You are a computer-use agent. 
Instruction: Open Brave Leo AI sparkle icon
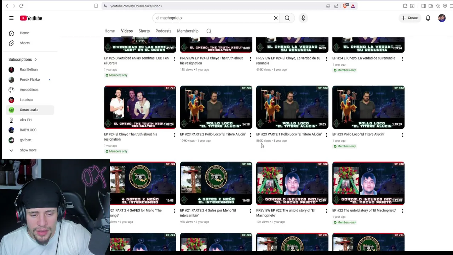click(x=438, y=6)
